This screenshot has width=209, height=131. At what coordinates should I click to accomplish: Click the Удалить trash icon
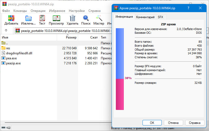(x=73, y=18)
